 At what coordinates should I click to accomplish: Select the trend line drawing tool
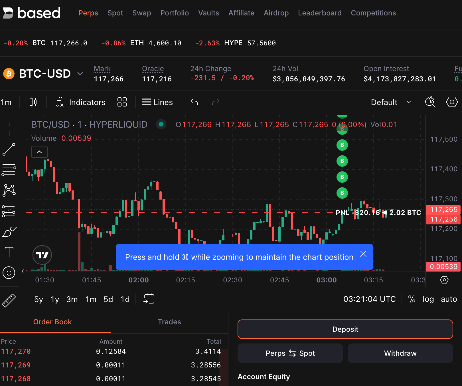pyautogui.click(x=9, y=149)
